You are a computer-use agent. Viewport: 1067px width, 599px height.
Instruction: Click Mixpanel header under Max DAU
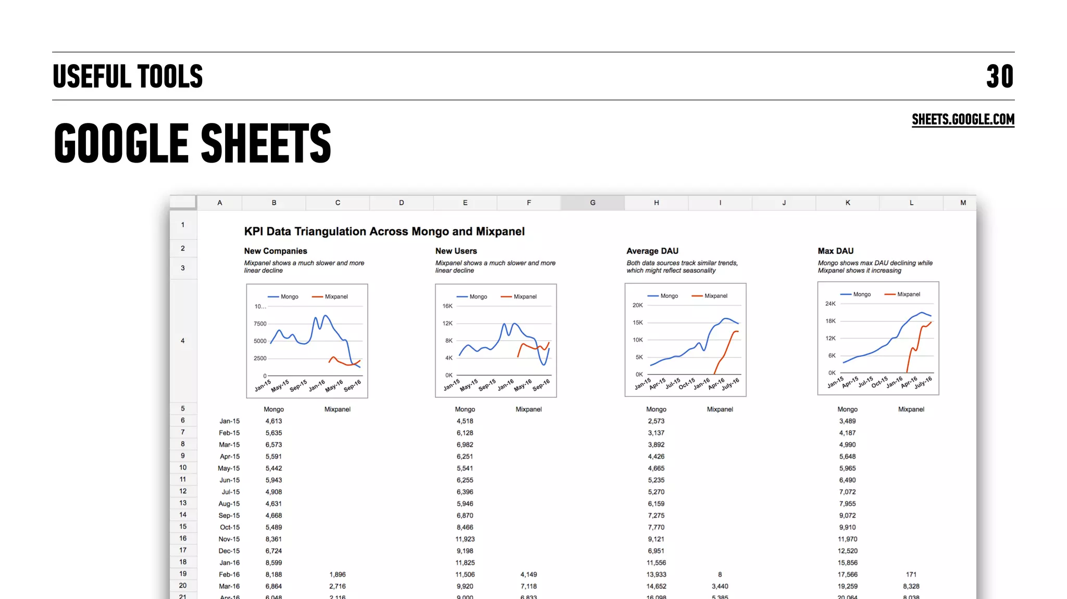click(x=911, y=409)
